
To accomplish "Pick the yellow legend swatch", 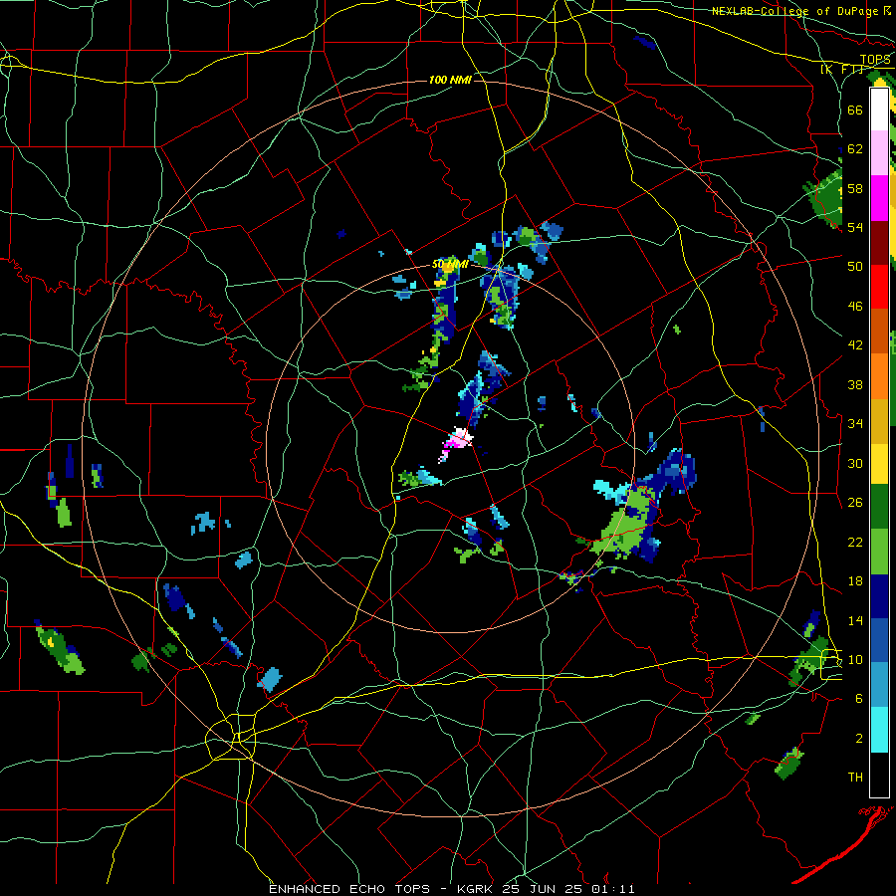I will (x=879, y=464).
